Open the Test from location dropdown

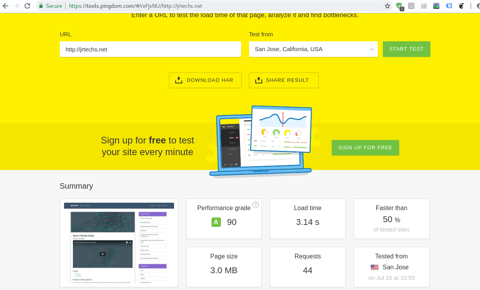[313, 49]
